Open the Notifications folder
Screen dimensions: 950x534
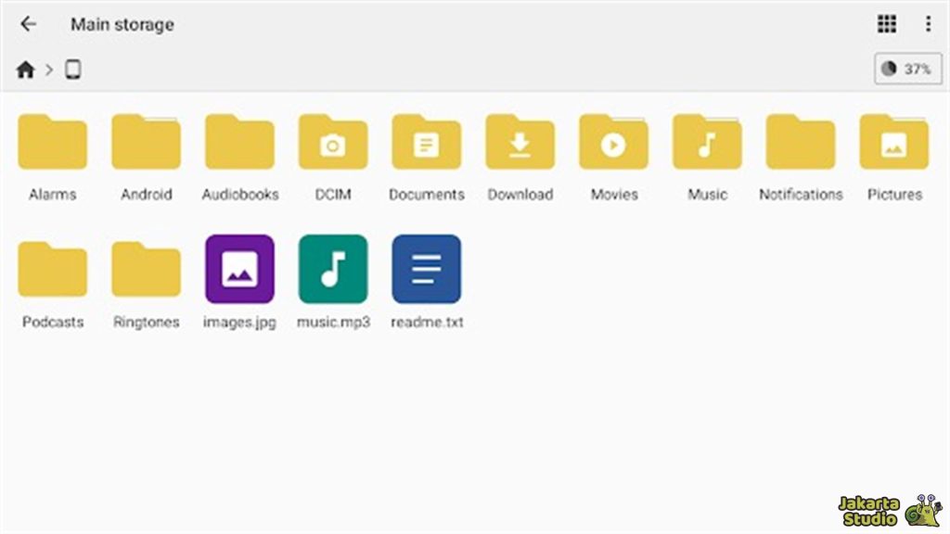coord(799,144)
